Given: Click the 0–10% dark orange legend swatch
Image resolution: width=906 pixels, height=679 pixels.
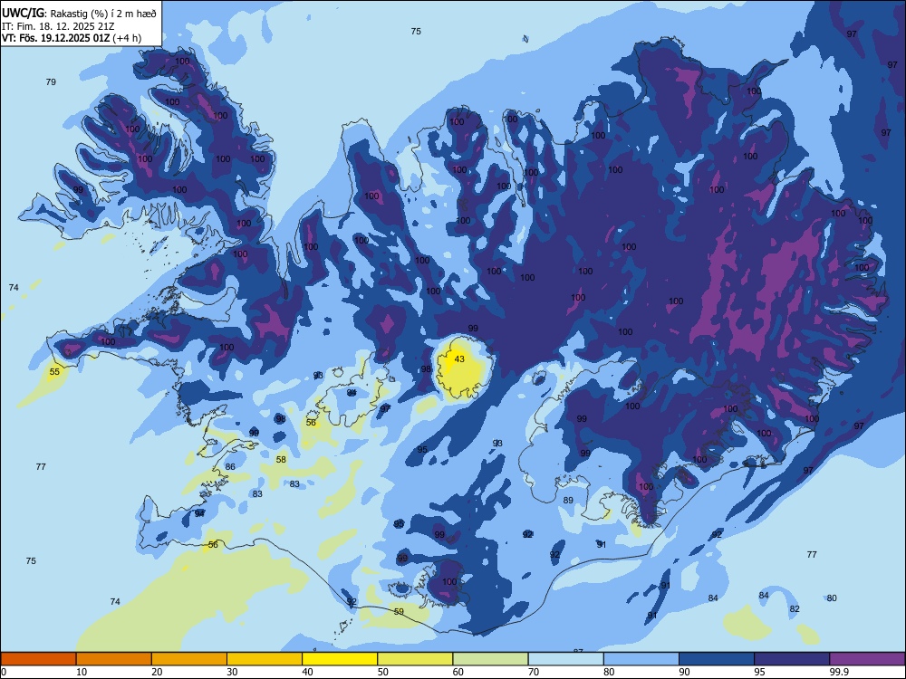Looking at the screenshot, I should pos(39,659).
